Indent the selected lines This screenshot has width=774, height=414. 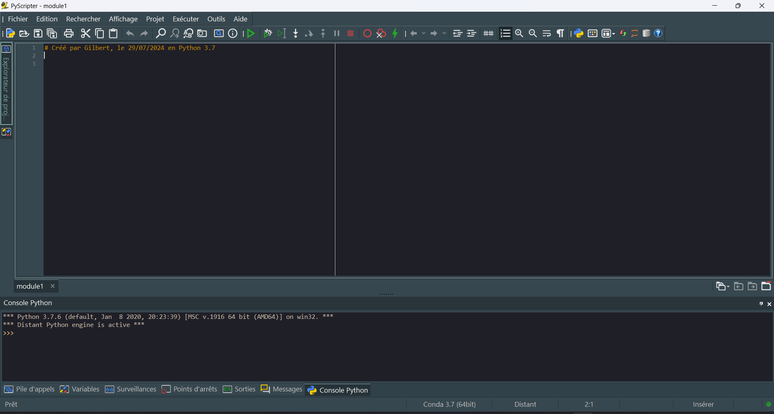click(x=472, y=33)
